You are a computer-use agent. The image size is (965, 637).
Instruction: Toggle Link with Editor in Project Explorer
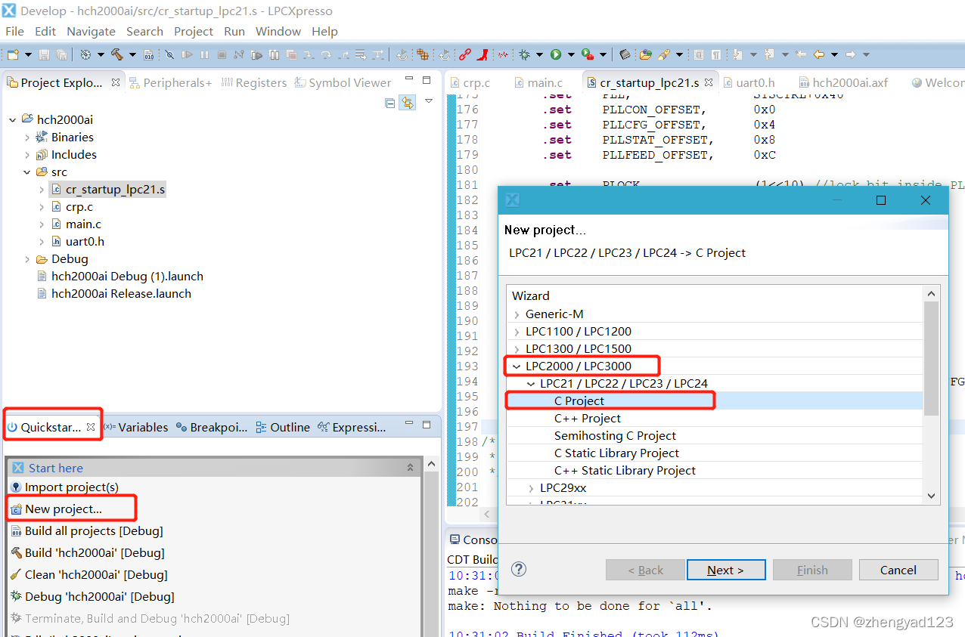408,102
